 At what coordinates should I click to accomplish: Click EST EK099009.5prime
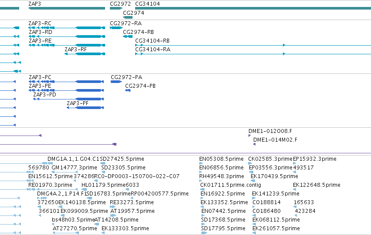click(84, 211)
